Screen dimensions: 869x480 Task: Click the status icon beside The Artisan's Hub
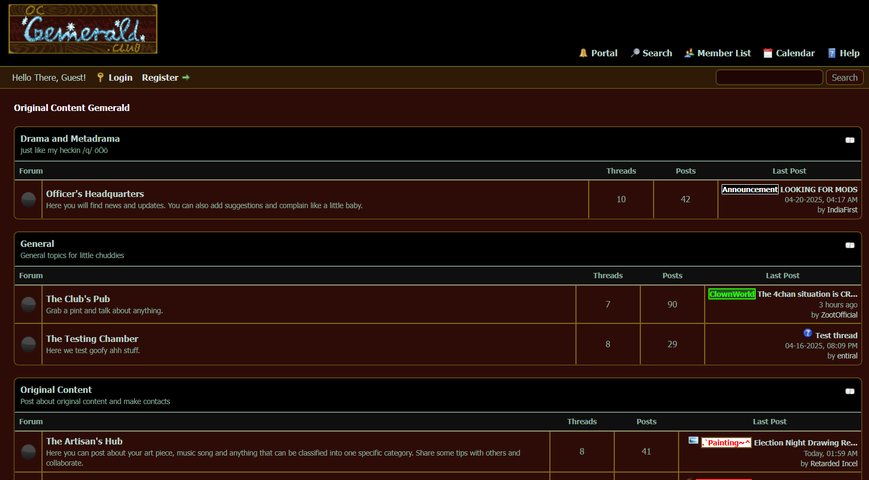point(28,452)
